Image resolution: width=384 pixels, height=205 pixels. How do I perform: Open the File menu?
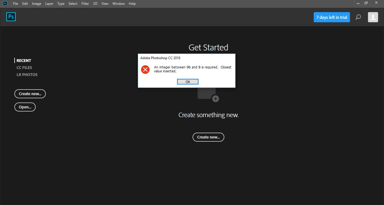tap(15, 4)
